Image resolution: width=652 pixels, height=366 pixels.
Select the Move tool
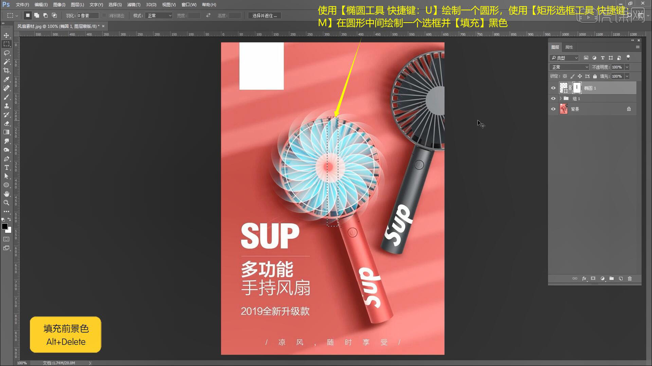click(x=6, y=35)
